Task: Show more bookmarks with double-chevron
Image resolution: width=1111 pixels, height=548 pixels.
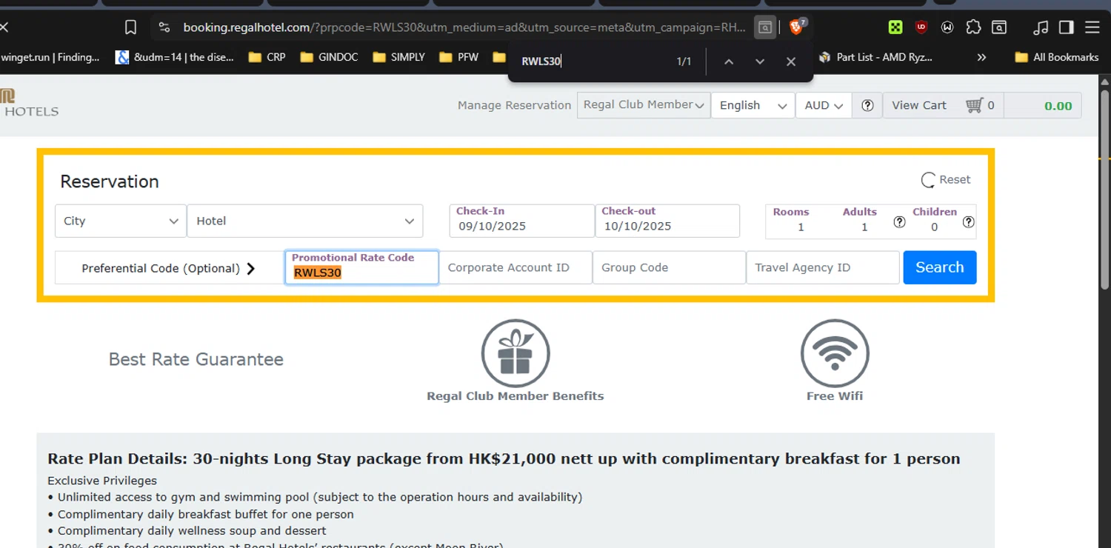Action: tap(981, 57)
